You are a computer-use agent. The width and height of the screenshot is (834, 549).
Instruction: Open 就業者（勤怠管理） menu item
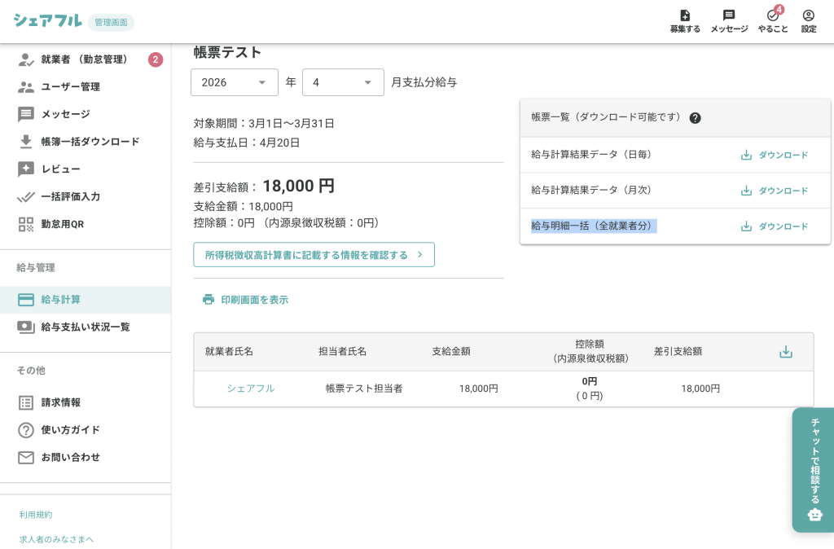(85, 59)
